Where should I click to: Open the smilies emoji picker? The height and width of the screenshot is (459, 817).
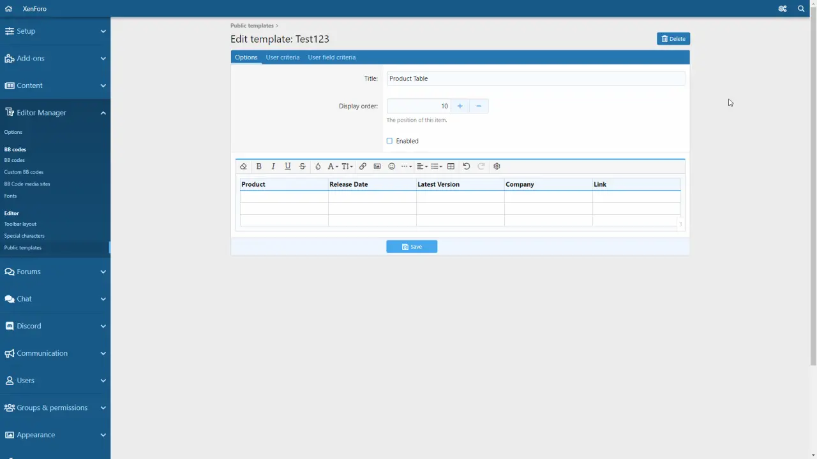tap(392, 166)
